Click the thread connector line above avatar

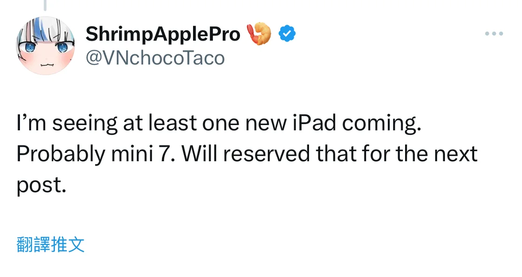pos(45,5)
